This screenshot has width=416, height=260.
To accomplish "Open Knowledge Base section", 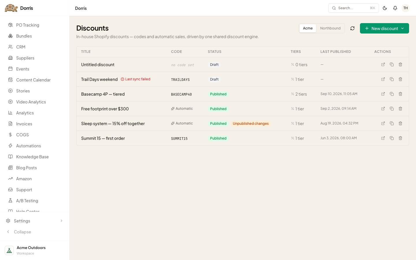I will click(35, 157).
